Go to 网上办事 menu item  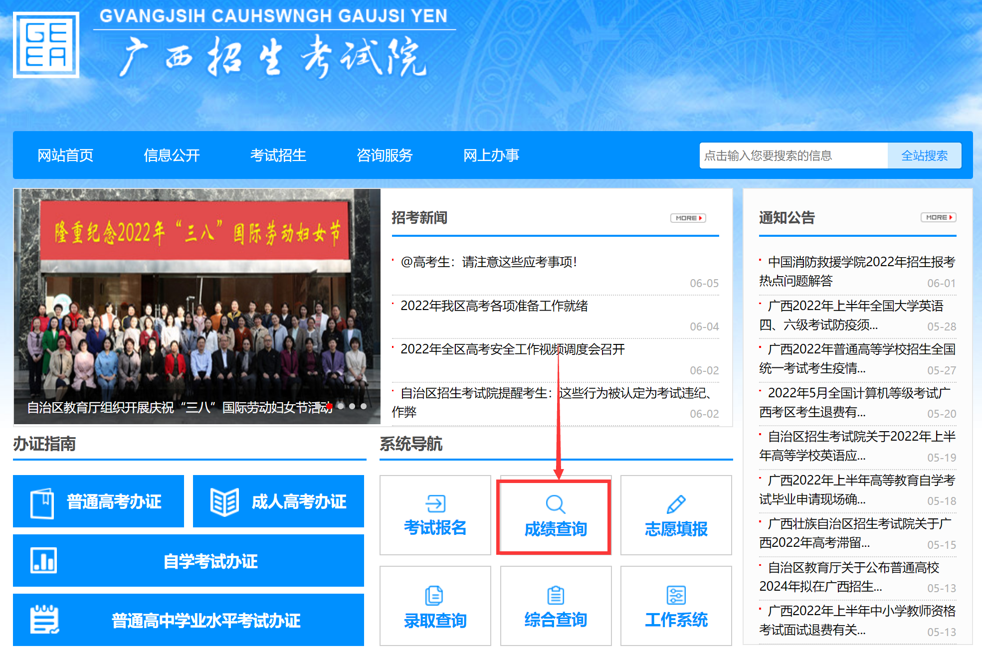[x=491, y=156]
